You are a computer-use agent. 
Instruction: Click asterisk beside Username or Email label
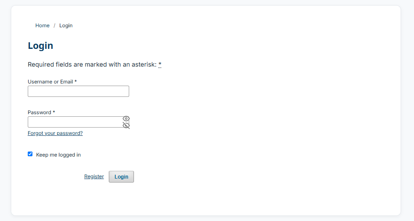click(x=75, y=81)
